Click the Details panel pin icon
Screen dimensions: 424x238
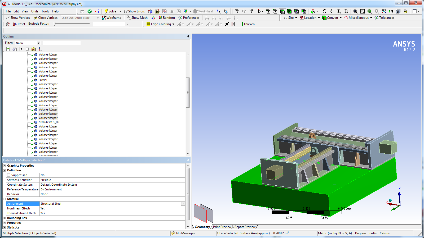point(188,160)
